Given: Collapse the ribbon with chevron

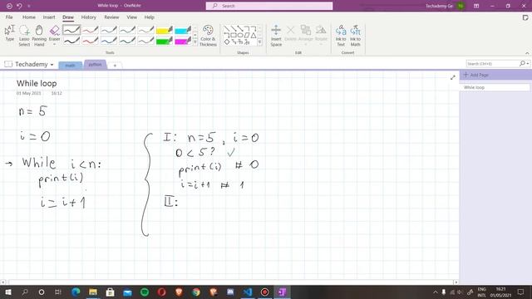Looking at the screenshot, I should [527, 53].
